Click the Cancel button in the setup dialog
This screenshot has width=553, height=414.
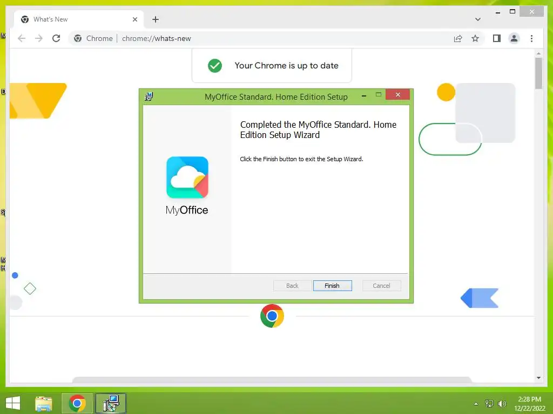(381, 286)
